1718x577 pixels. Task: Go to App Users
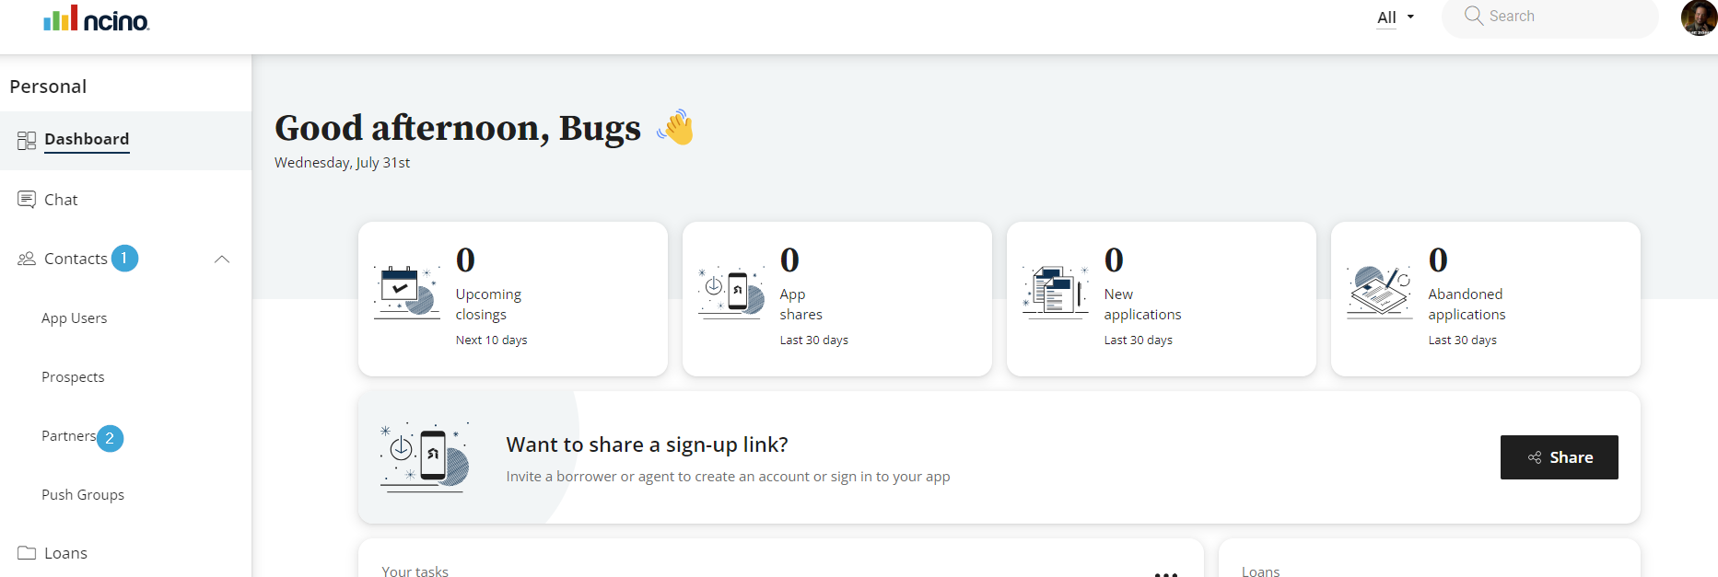point(74,318)
